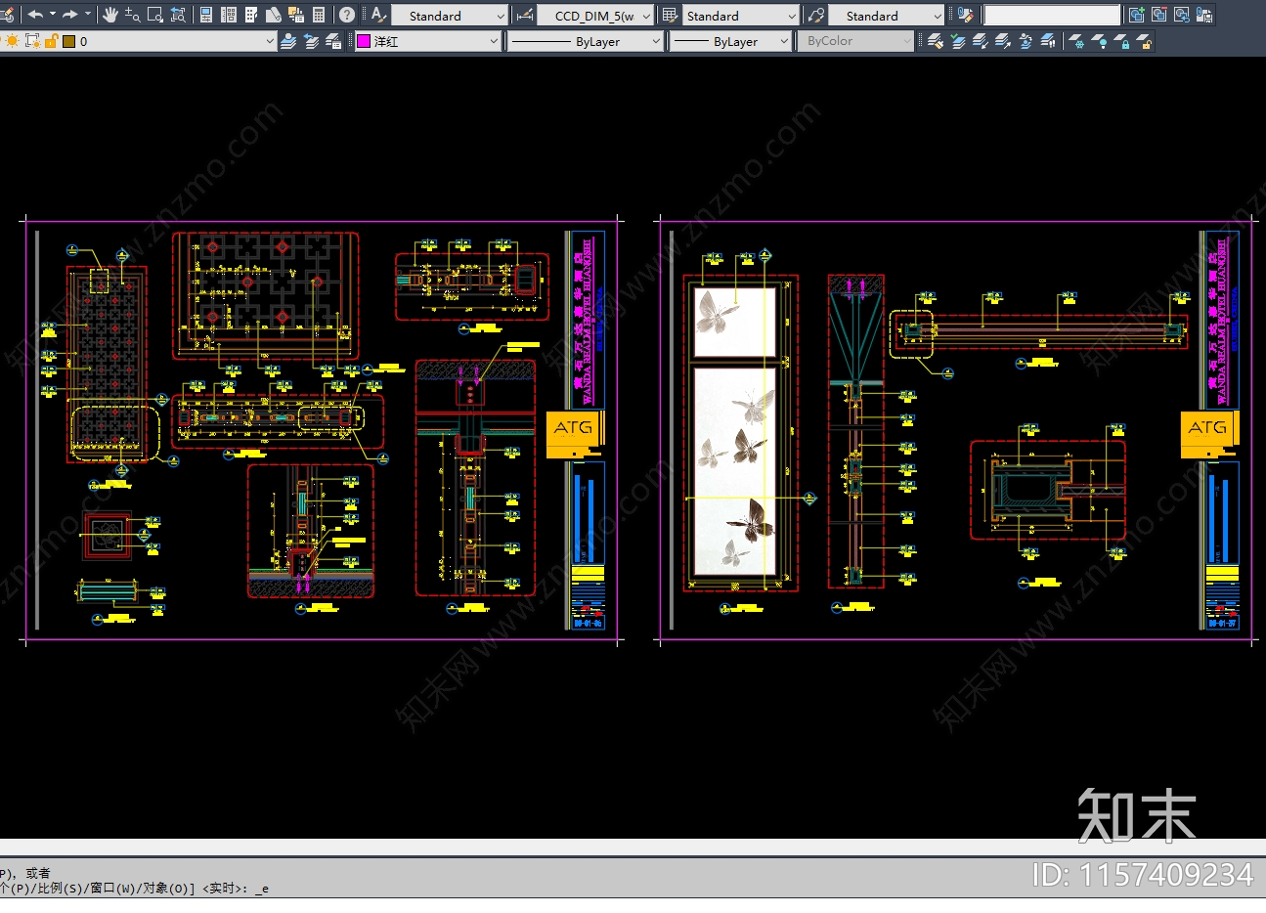
Task: Click the Layer Unisolate icon
Action: click(x=1003, y=41)
